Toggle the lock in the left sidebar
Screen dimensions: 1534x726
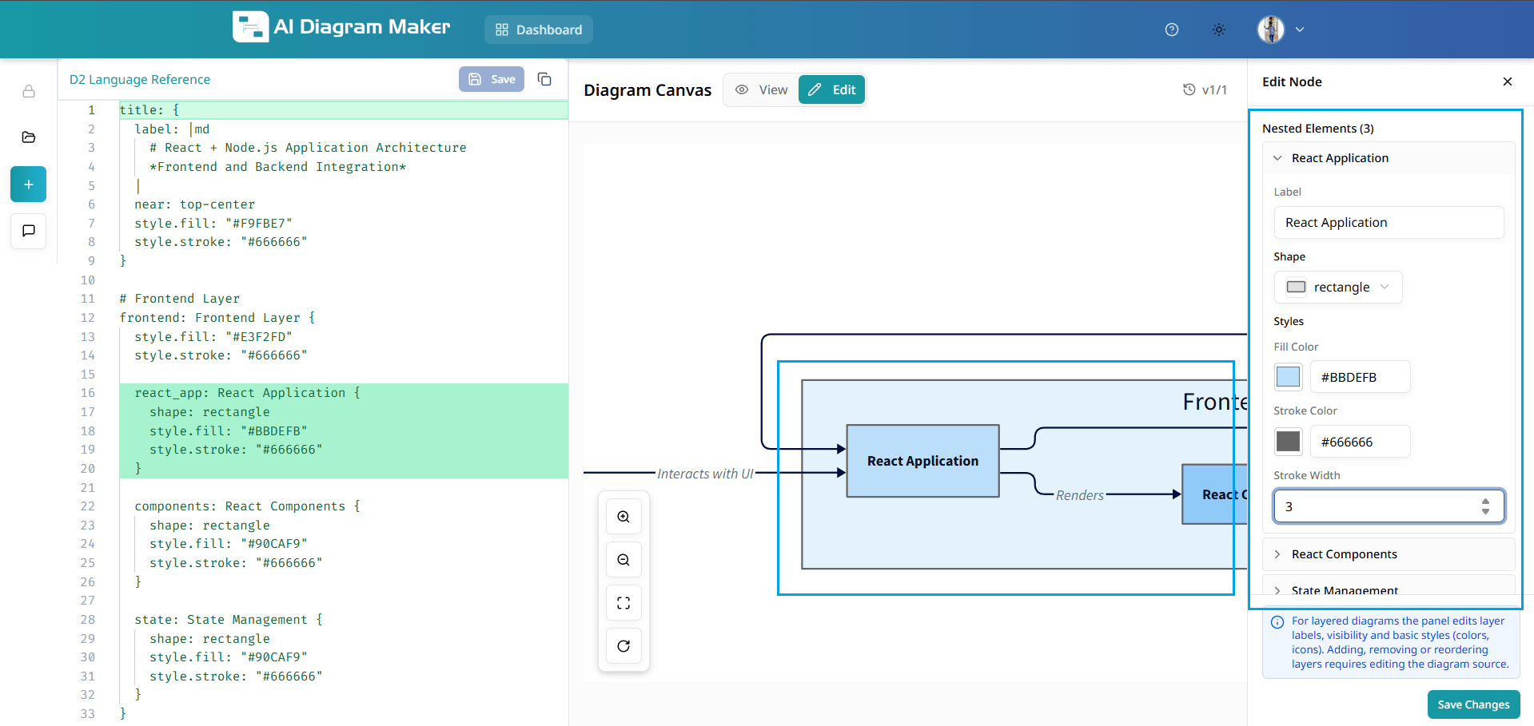click(x=29, y=92)
